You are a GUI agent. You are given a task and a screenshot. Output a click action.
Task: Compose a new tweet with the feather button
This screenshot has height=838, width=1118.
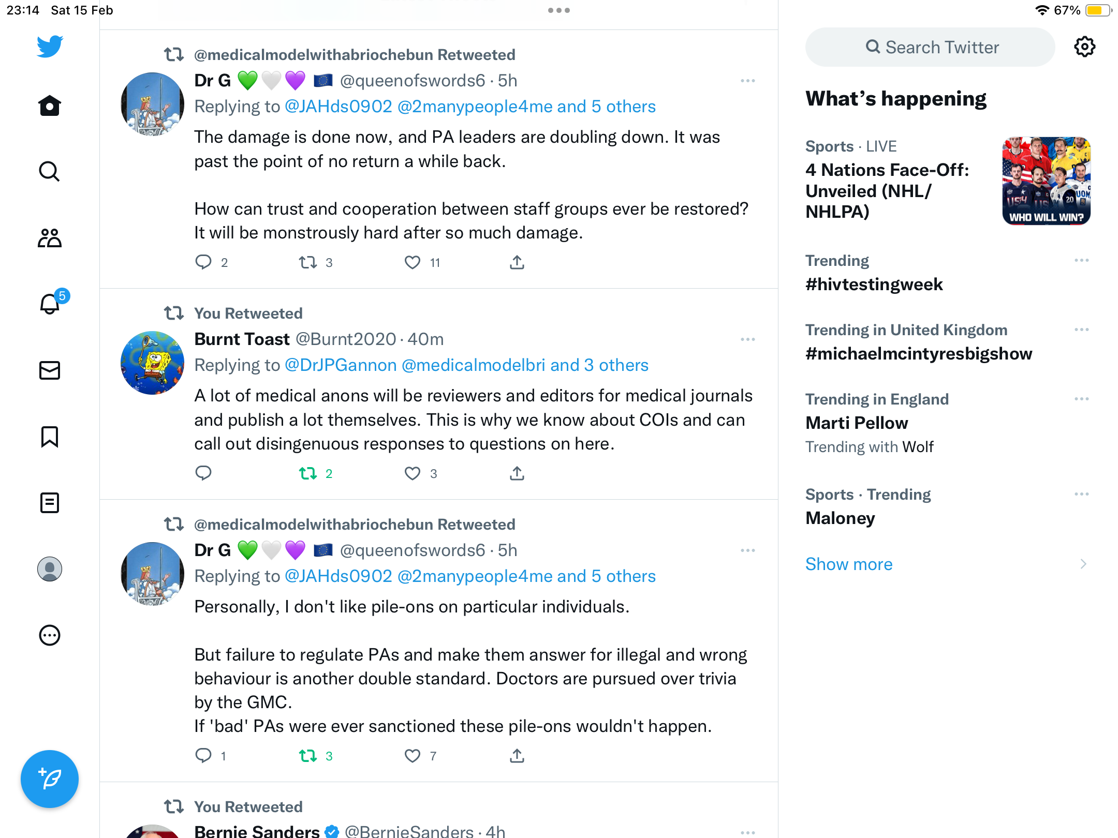point(50,779)
